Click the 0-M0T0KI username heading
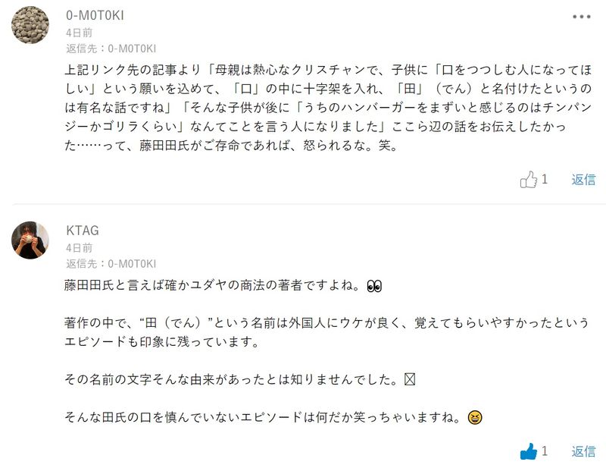The image size is (606, 468). (95, 15)
